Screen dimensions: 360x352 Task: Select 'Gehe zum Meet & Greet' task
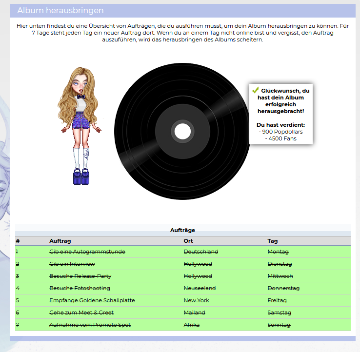click(81, 313)
